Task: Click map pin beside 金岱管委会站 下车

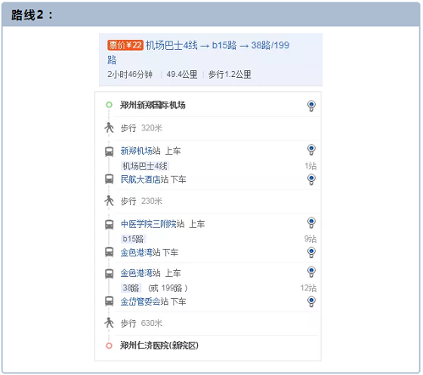Action: point(311,301)
